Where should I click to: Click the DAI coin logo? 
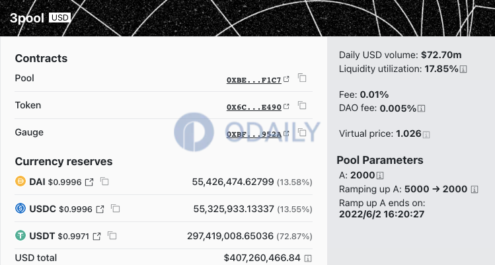20,181
